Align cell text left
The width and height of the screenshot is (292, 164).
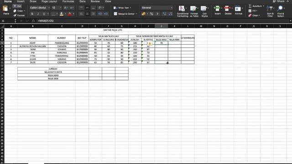click(x=81, y=14)
